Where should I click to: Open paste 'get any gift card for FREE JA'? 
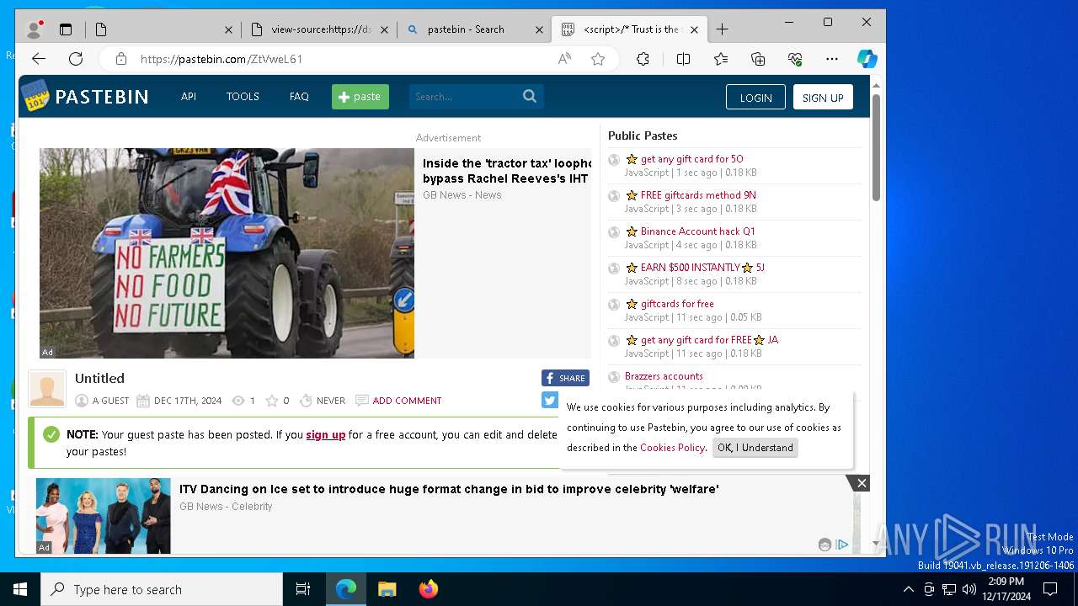pos(709,340)
